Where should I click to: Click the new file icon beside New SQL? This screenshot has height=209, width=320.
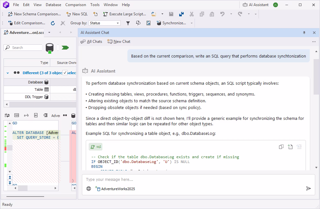click(95, 14)
